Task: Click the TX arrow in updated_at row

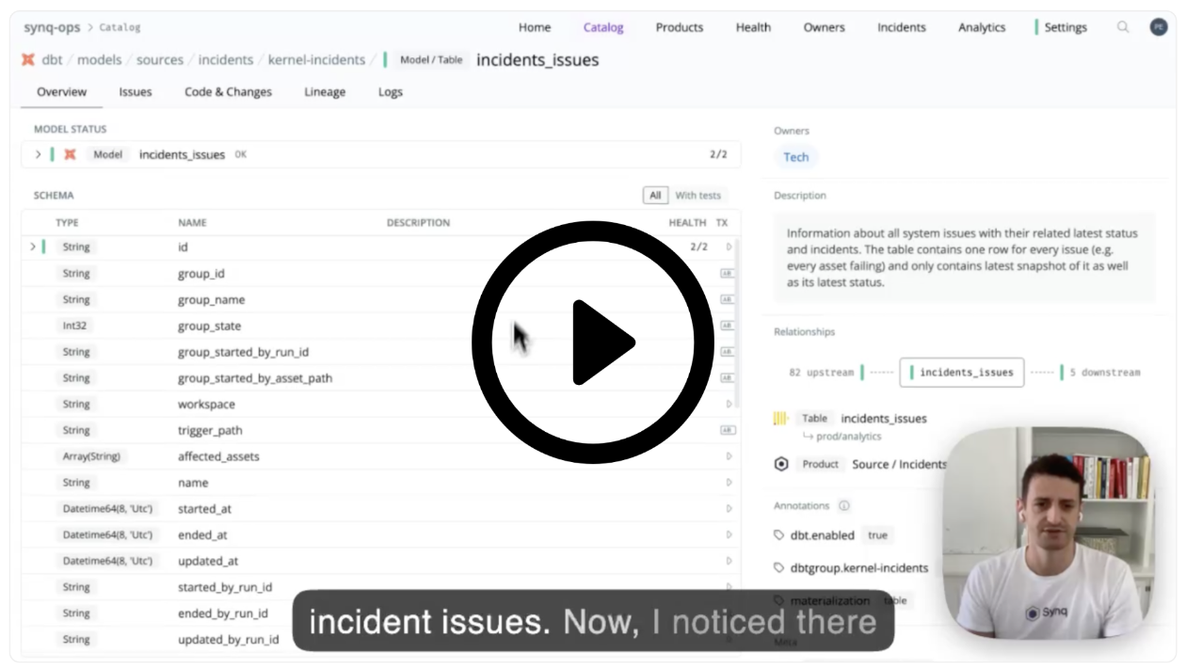Action: click(x=729, y=561)
